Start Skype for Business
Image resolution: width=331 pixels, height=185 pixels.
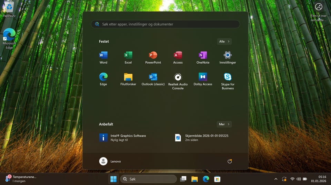click(x=228, y=81)
